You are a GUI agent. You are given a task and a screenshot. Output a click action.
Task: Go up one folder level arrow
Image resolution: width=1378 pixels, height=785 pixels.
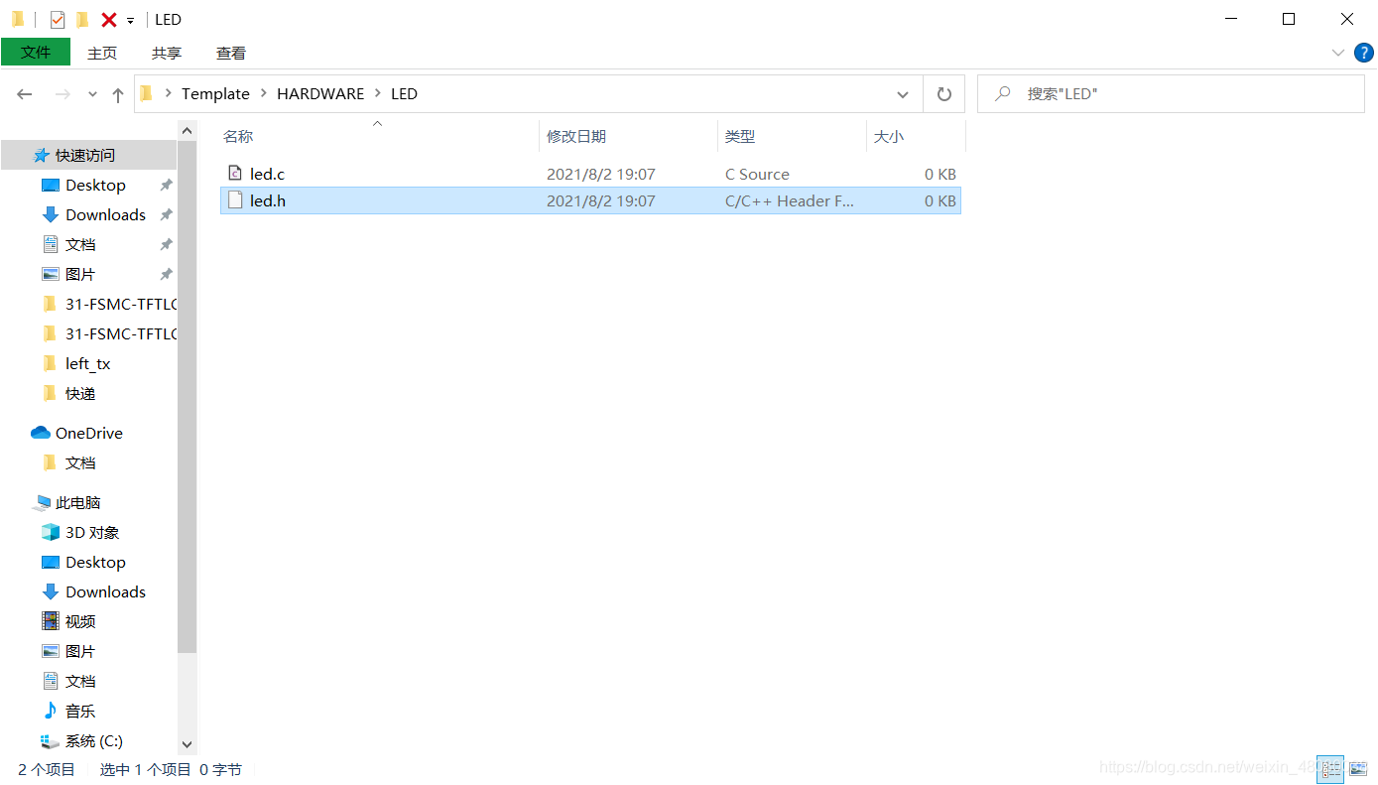click(118, 94)
